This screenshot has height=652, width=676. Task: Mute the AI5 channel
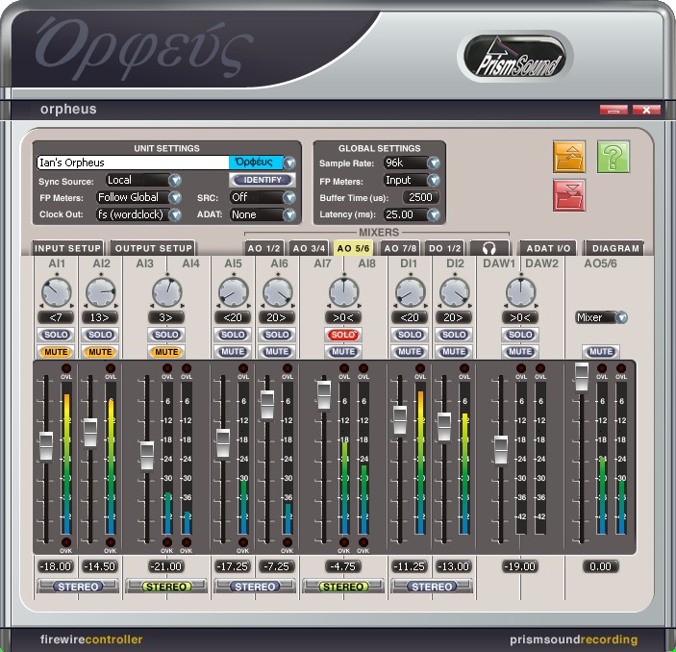[x=233, y=352]
